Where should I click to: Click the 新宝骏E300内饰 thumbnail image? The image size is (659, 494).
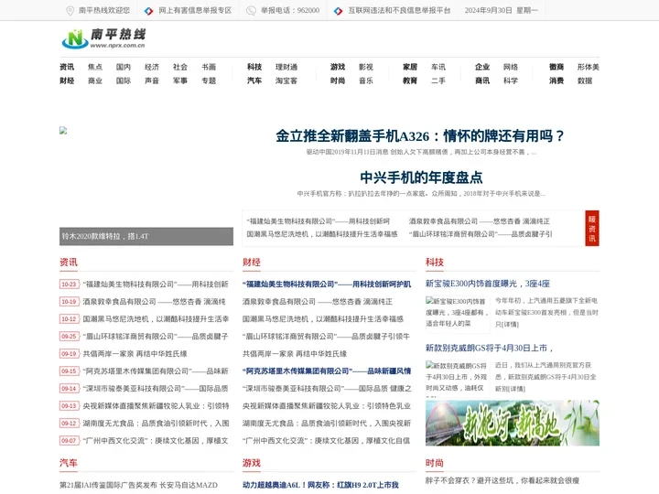[456, 313]
